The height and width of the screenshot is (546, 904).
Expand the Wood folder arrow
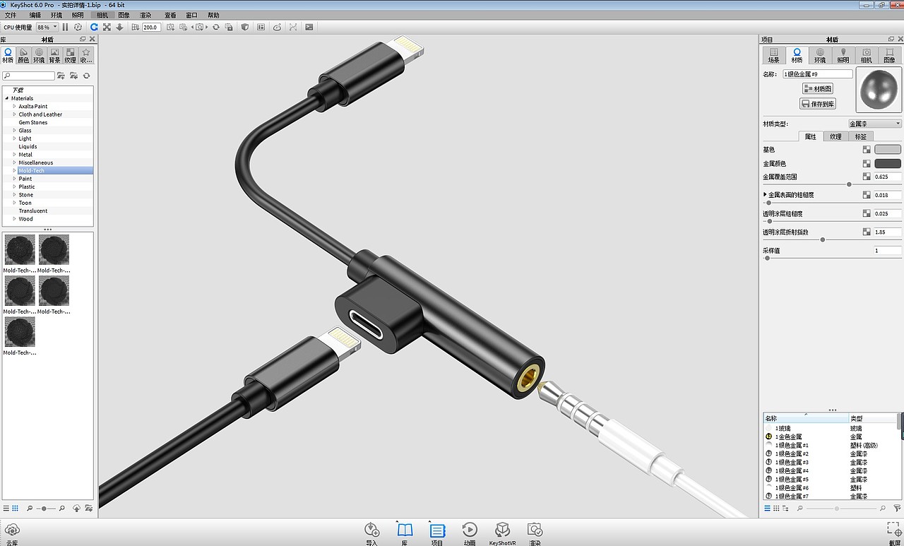pyautogui.click(x=14, y=219)
